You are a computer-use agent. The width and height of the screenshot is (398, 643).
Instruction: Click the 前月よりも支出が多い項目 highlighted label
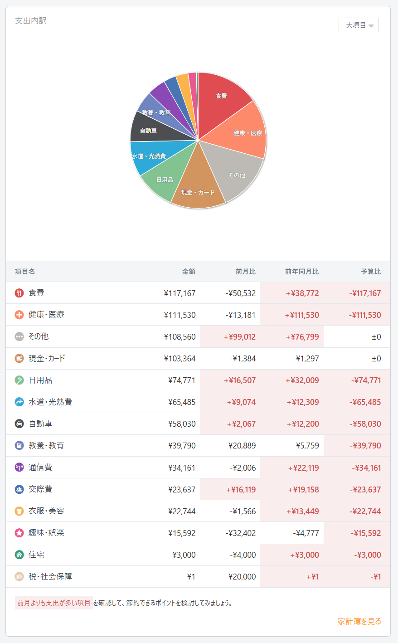coord(54,603)
